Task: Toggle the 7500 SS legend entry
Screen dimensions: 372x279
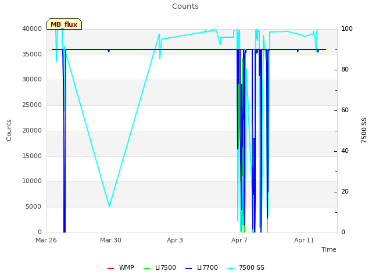Action: (246, 267)
